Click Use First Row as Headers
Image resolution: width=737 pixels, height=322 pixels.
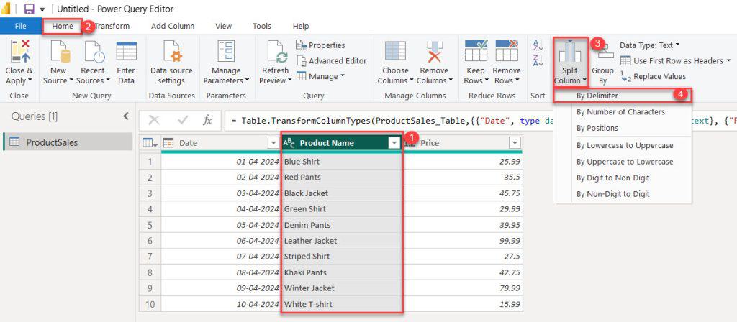[x=675, y=60]
